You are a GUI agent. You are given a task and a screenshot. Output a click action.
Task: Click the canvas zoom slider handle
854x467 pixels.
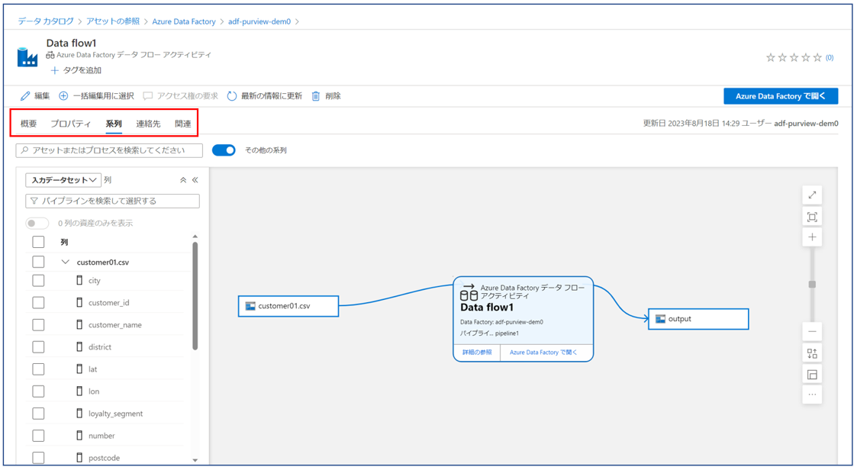[x=812, y=285]
